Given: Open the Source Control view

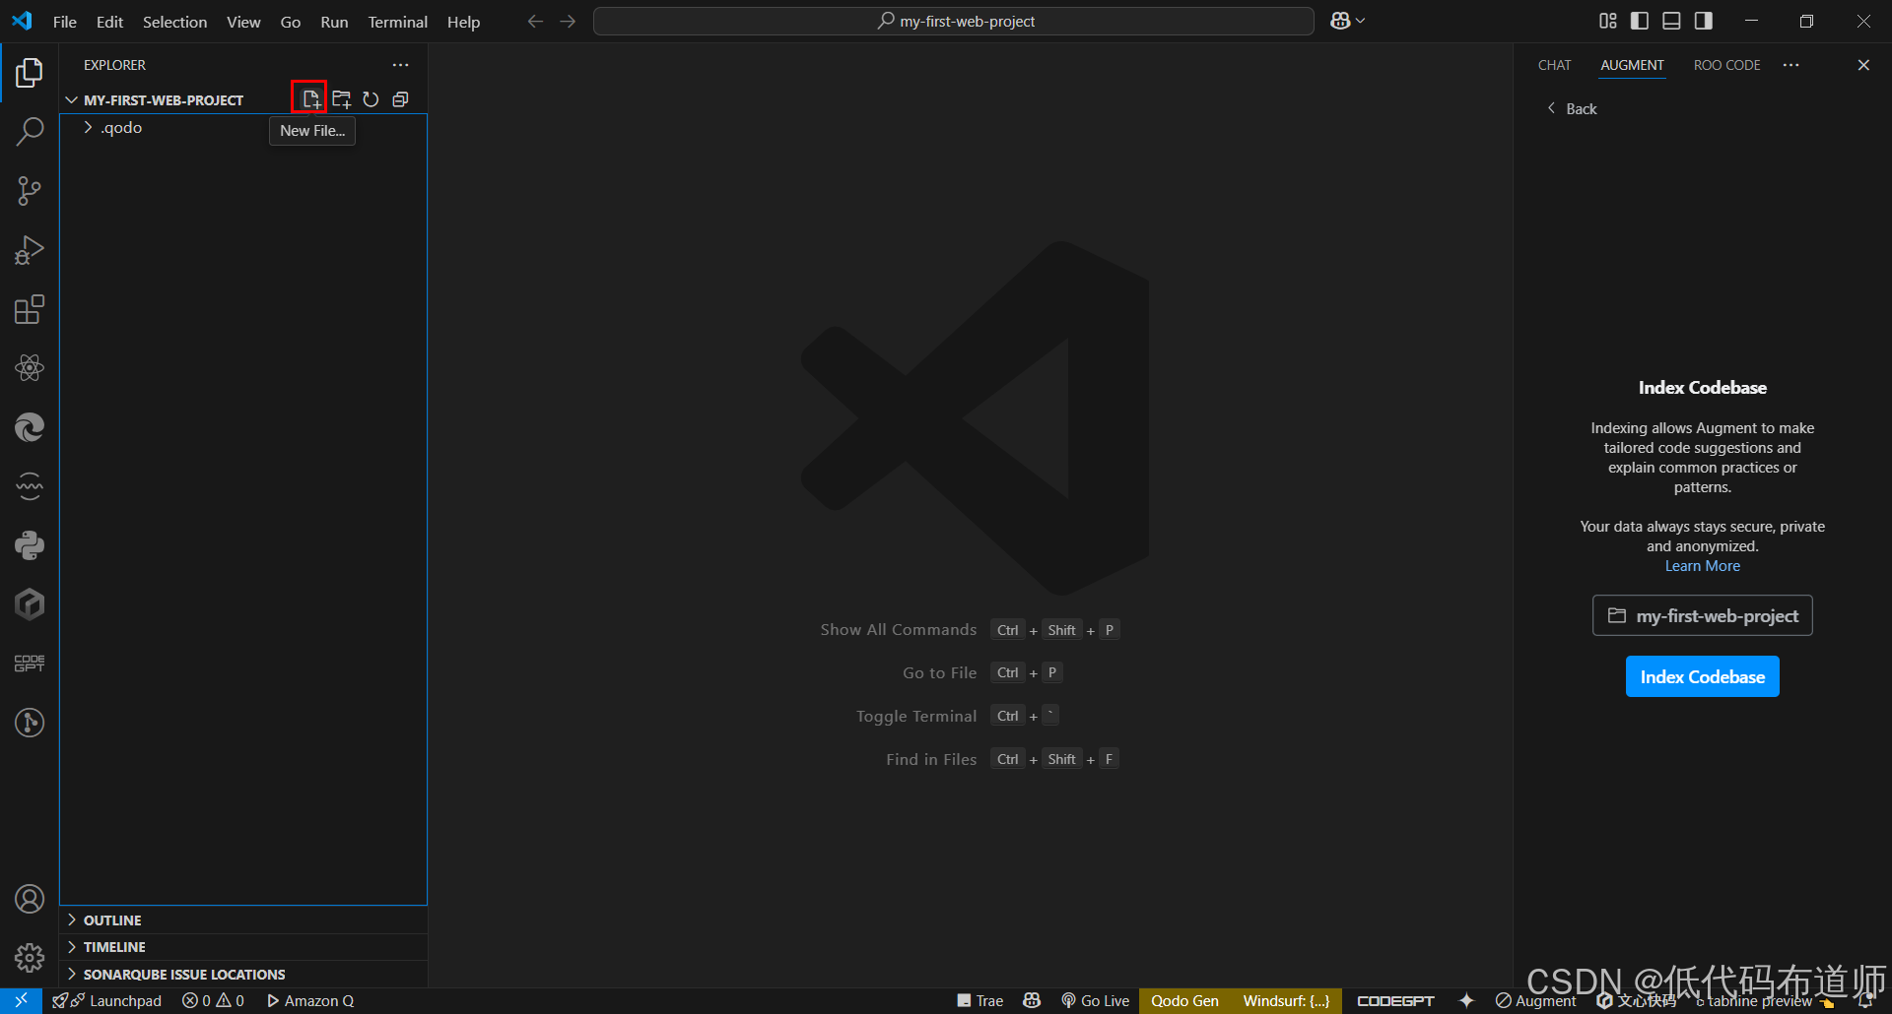Looking at the screenshot, I should click(30, 191).
